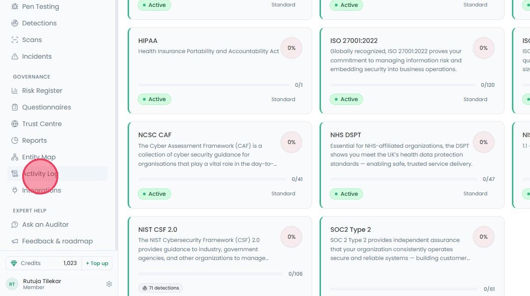Open the HIPAA framework card

coord(220,71)
